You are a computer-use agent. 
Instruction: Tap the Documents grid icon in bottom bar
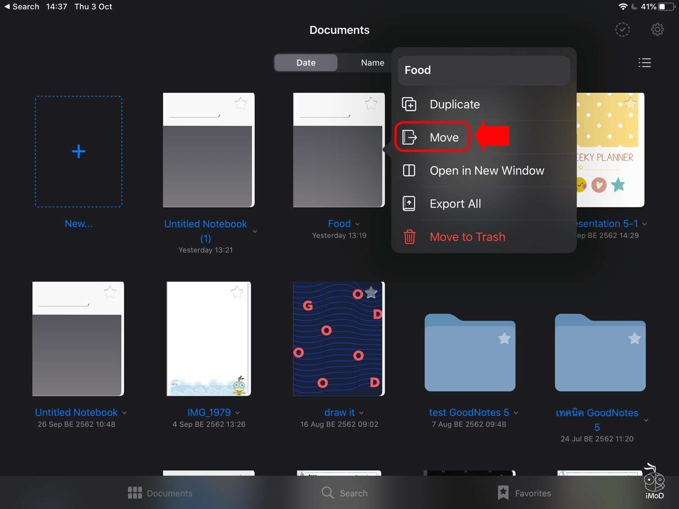click(135, 492)
